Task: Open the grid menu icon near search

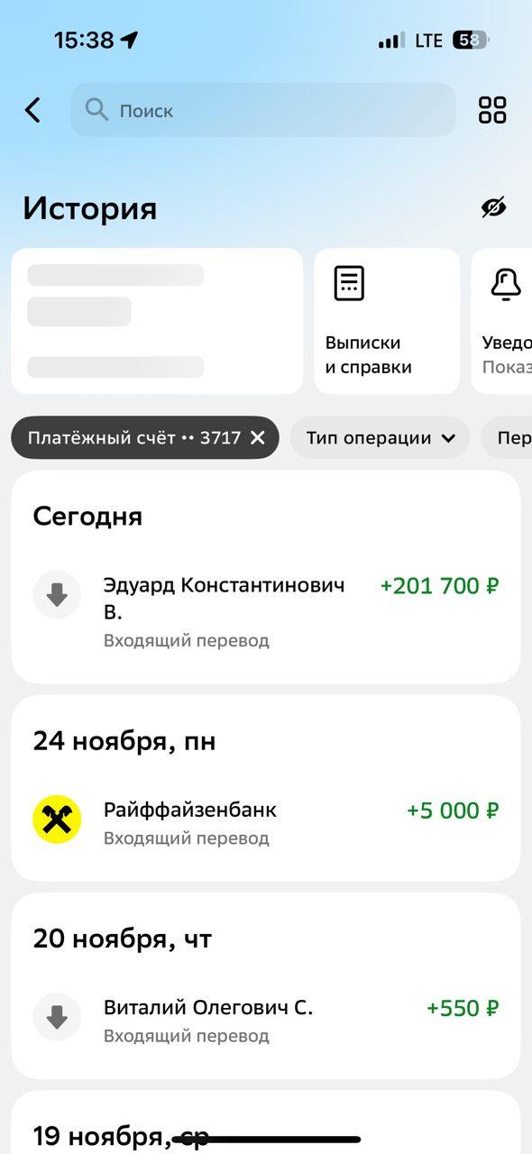Action: click(492, 110)
